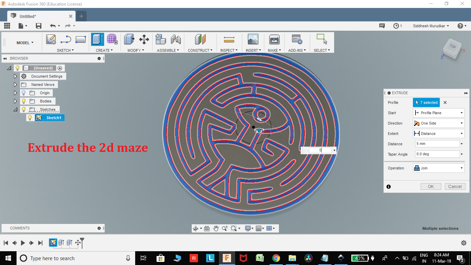Viewport: 471px width, 265px height.
Task: Toggle visibility of Sketch1 lightbulb
Action: tap(30, 118)
